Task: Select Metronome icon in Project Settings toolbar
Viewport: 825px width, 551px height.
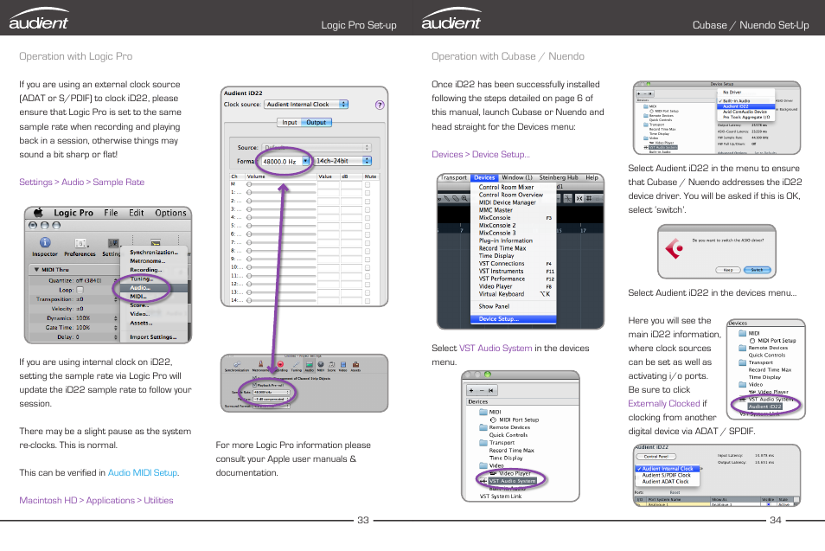Action: pyautogui.click(x=260, y=364)
